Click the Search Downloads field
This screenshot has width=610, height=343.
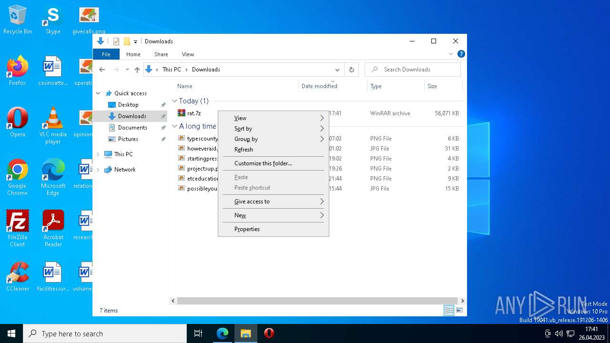413,70
